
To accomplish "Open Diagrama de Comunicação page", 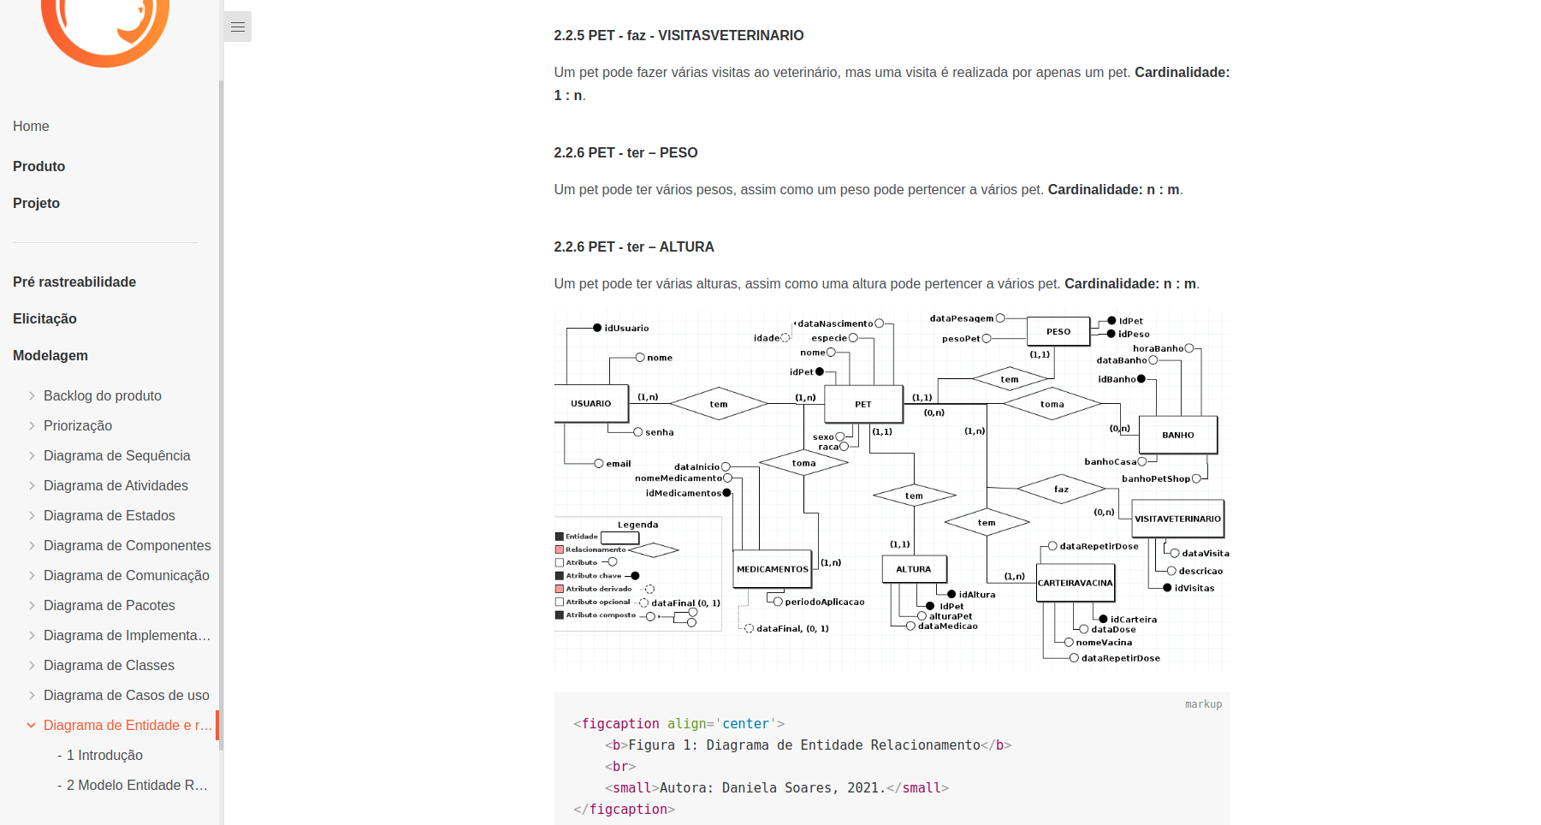I will coord(127,575).
